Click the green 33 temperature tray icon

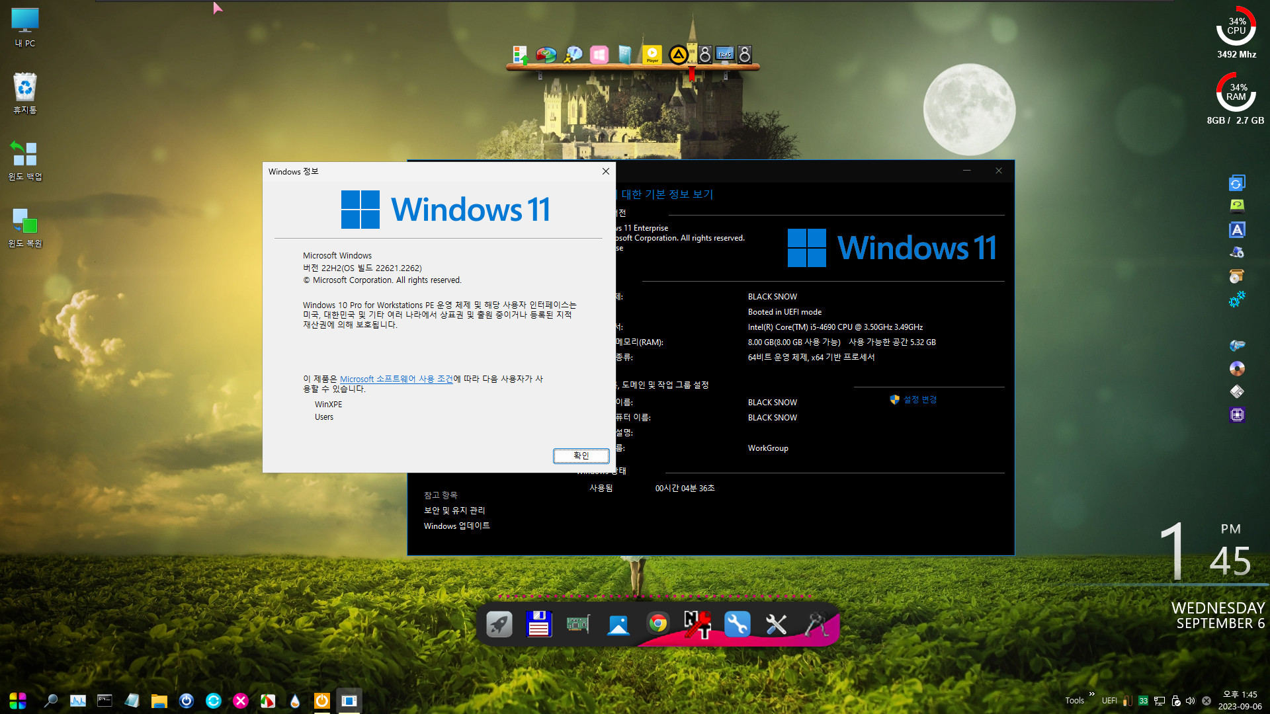pos(1143,701)
